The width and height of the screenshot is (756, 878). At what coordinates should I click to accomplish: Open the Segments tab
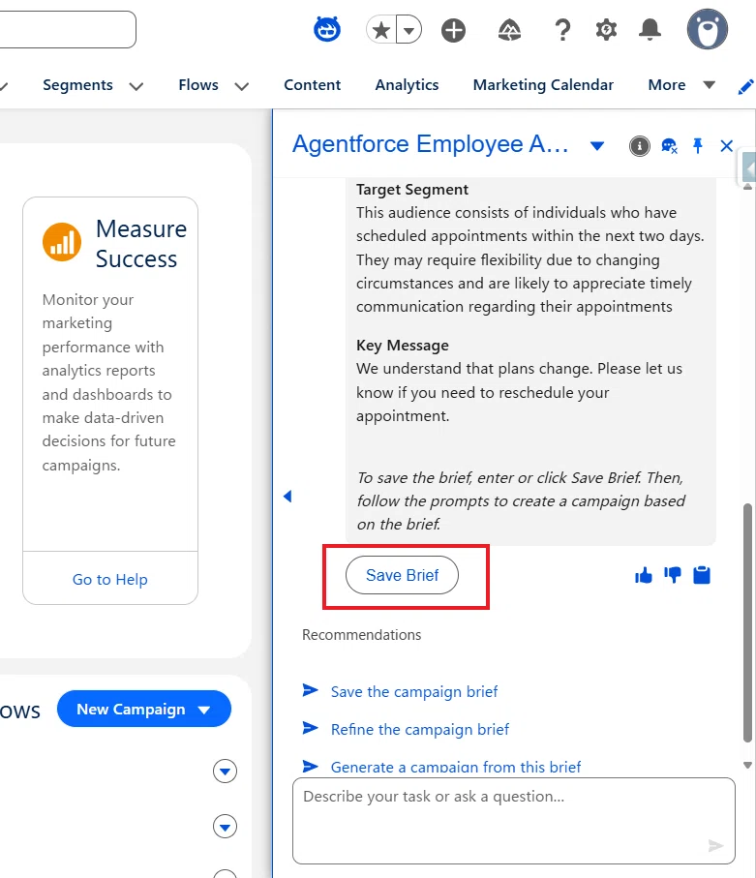(x=77, y=85)
